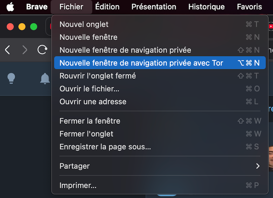Click the browser forward arrow
This screenshot has width=273, height=198.
pos(25,50)
